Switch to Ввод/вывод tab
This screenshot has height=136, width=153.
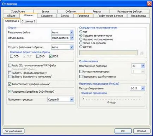click(139, 16)
